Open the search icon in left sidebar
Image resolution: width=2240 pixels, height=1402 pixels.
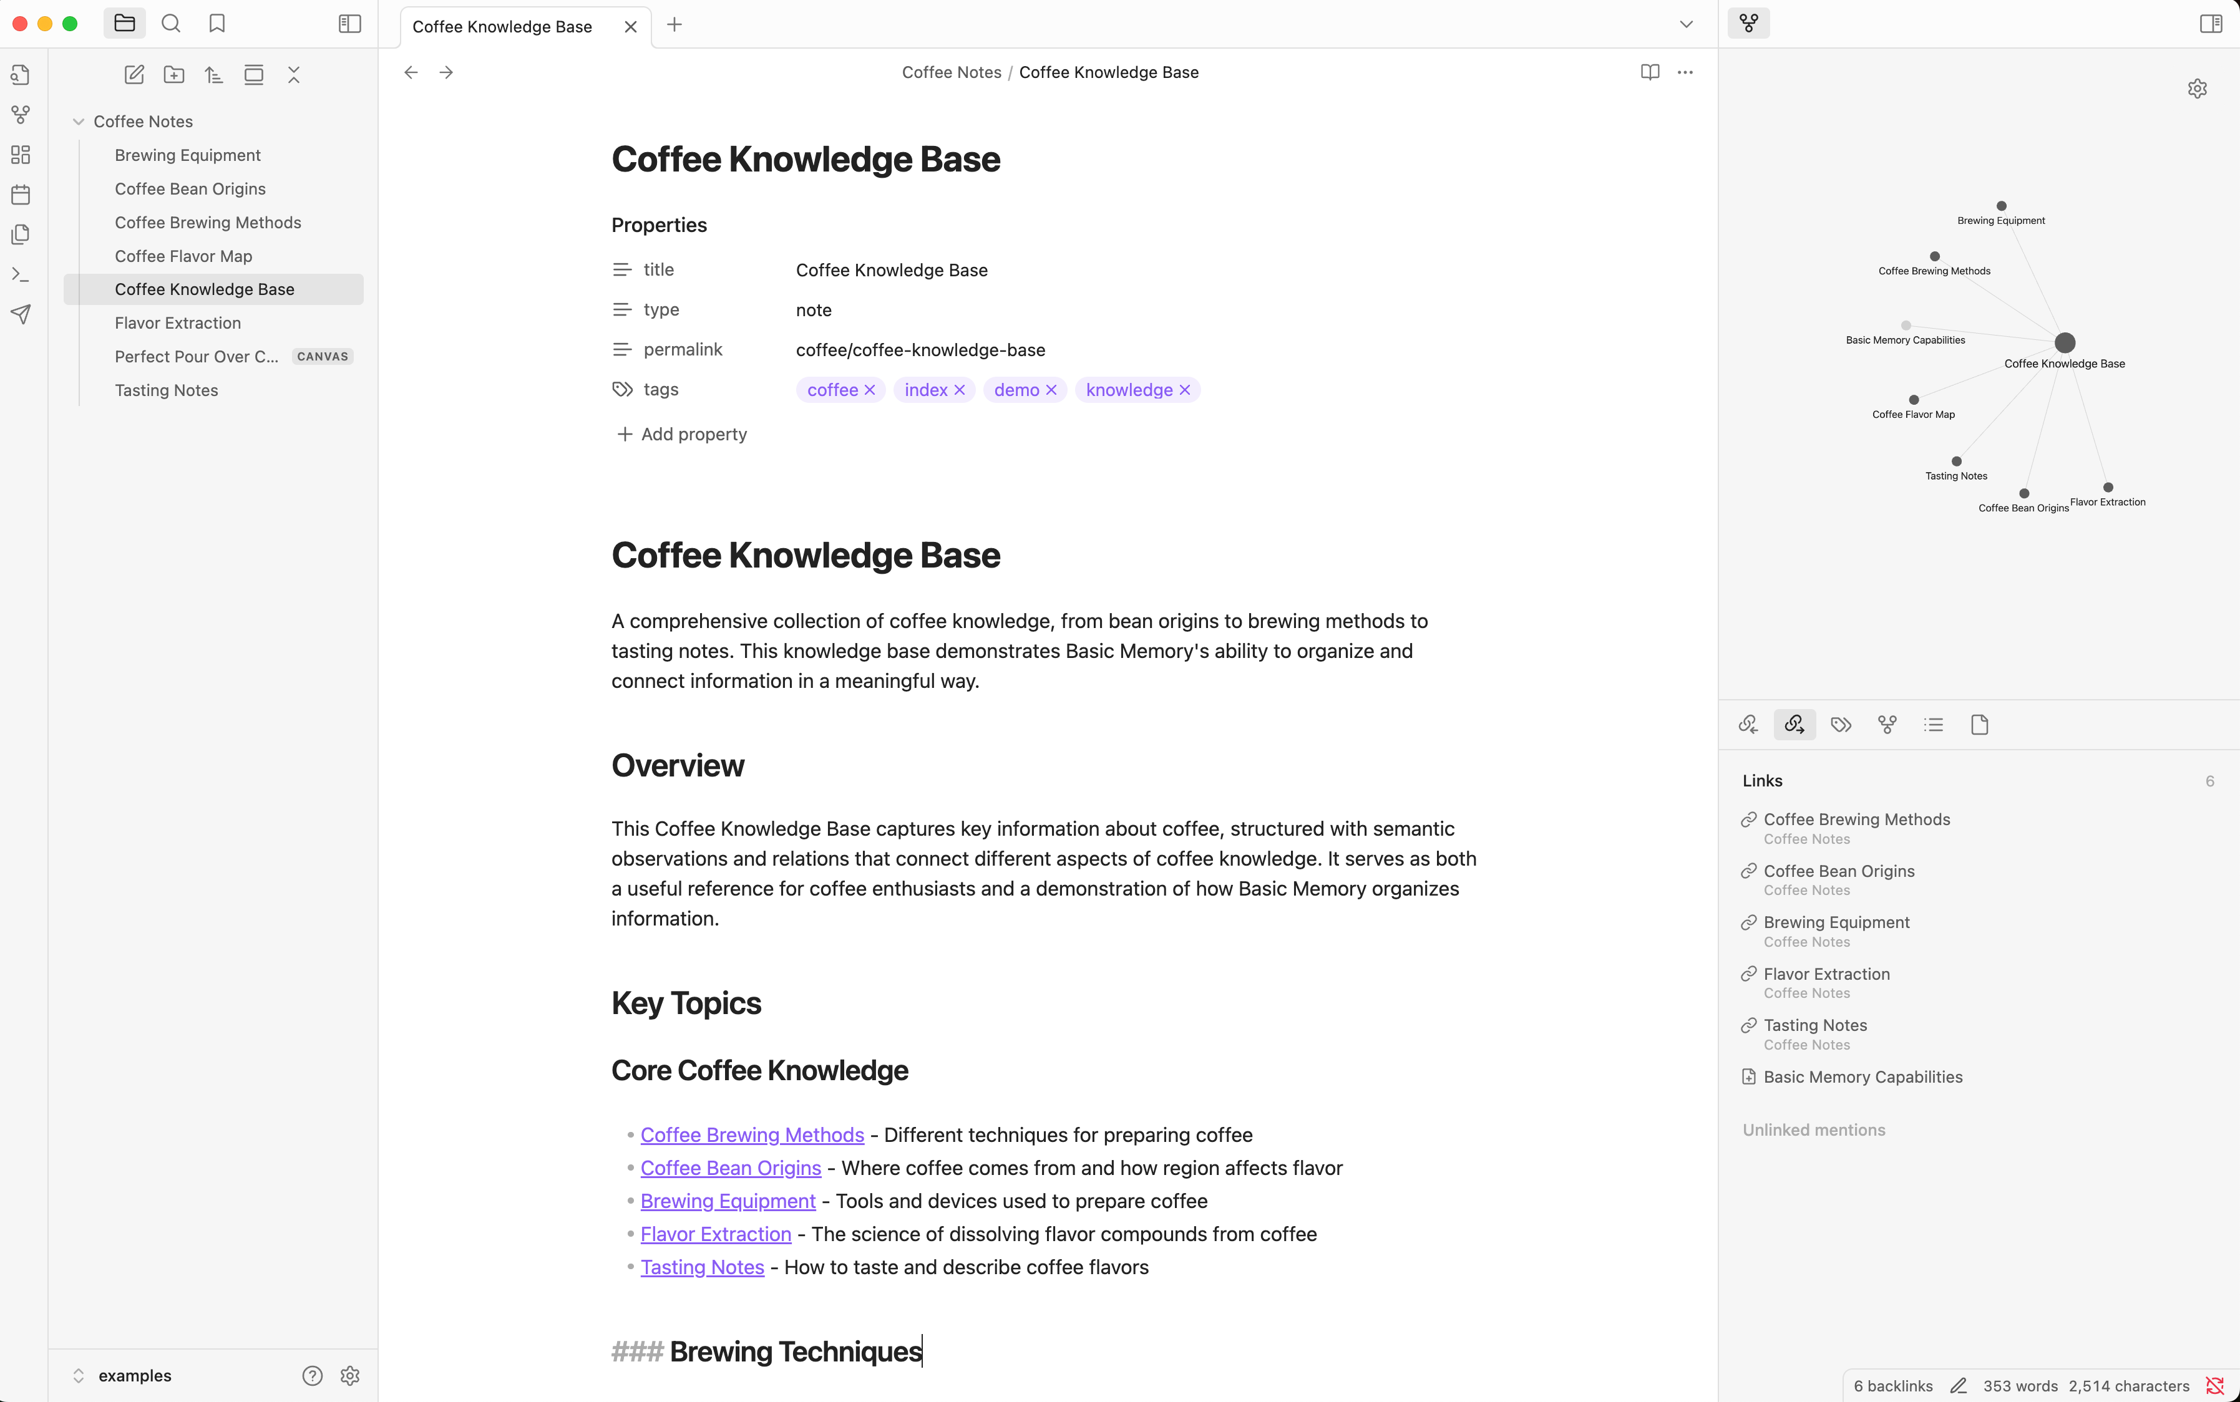171,24
